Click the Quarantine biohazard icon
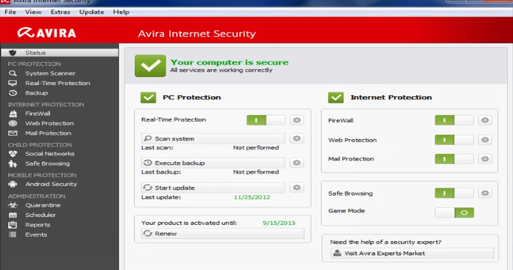This screenshot has width=513, height=270. (13, 205)
